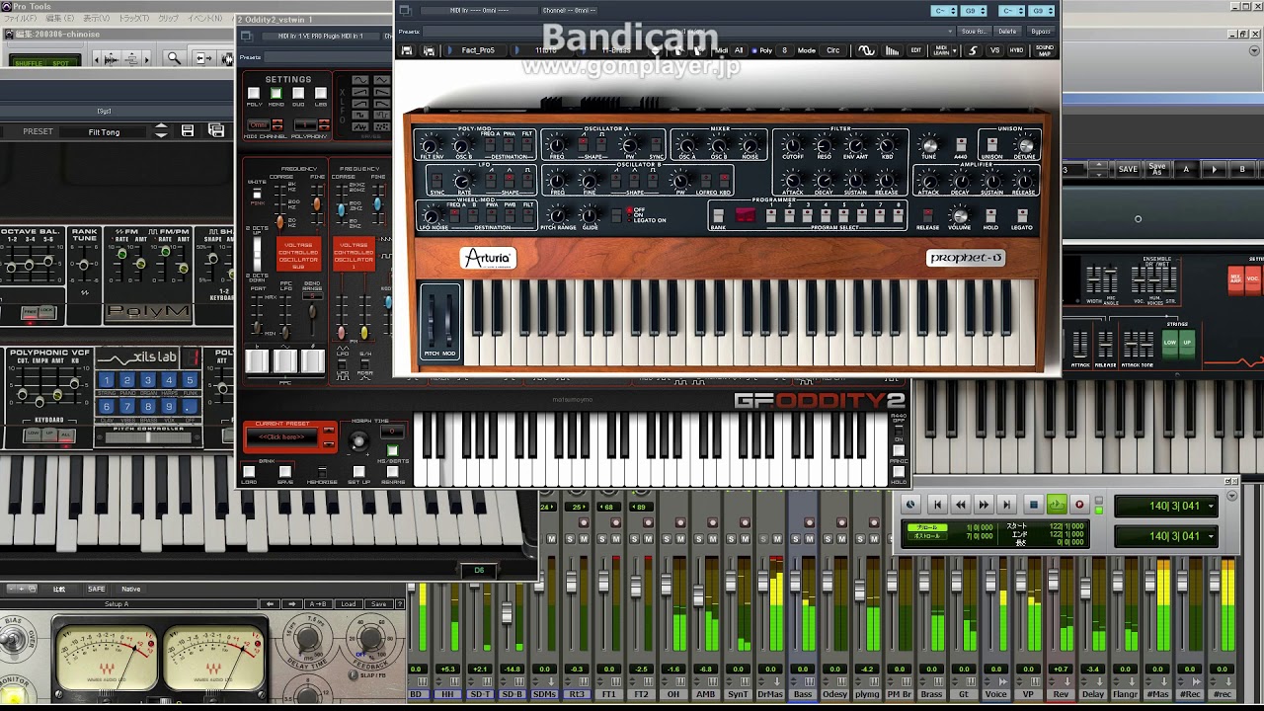The height and width of the screenshot is (711, 1264).
Task: Click Go to End in transport
Action: 1006,505
